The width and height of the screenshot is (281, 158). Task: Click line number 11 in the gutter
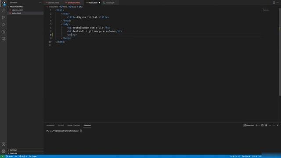50,45
